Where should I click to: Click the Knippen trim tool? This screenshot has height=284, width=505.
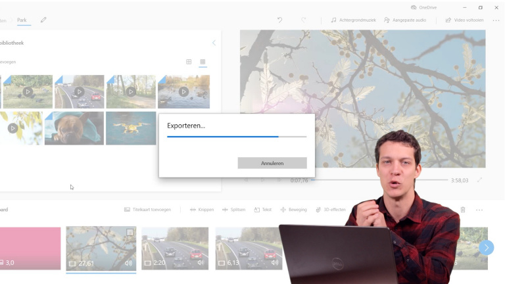[x=202, y=210]
